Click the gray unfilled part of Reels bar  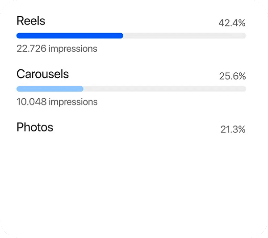tap(184, 36)
